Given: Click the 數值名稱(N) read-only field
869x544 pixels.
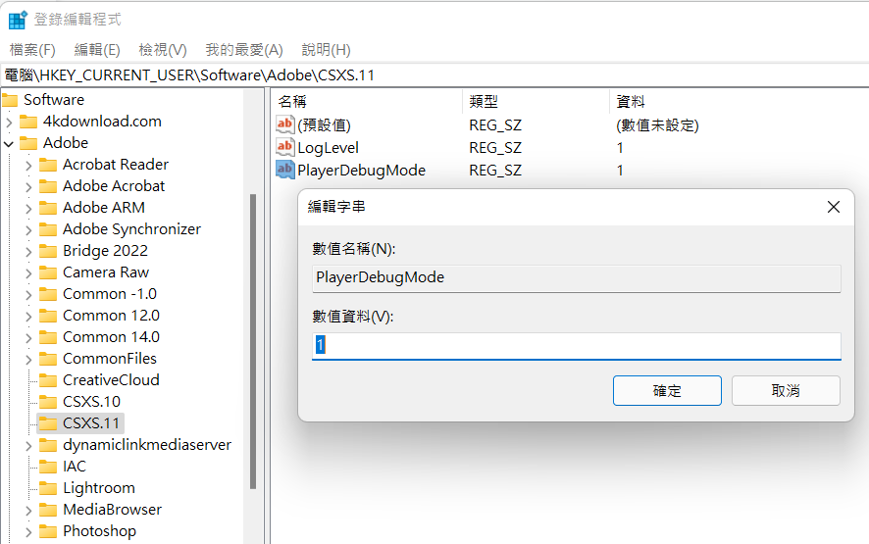Looking at the screenshot, I should click(577, 278).
